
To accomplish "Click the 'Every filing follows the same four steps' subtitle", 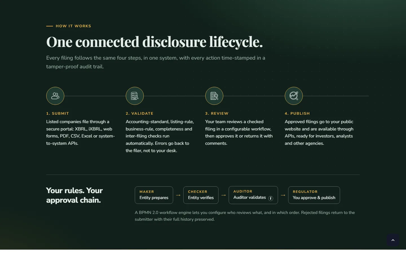I will 156,62.
